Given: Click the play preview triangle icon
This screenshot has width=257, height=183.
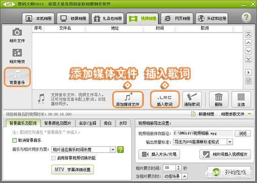Looking at the screenshot, I should pyautogui.click(x=248, y=73).
